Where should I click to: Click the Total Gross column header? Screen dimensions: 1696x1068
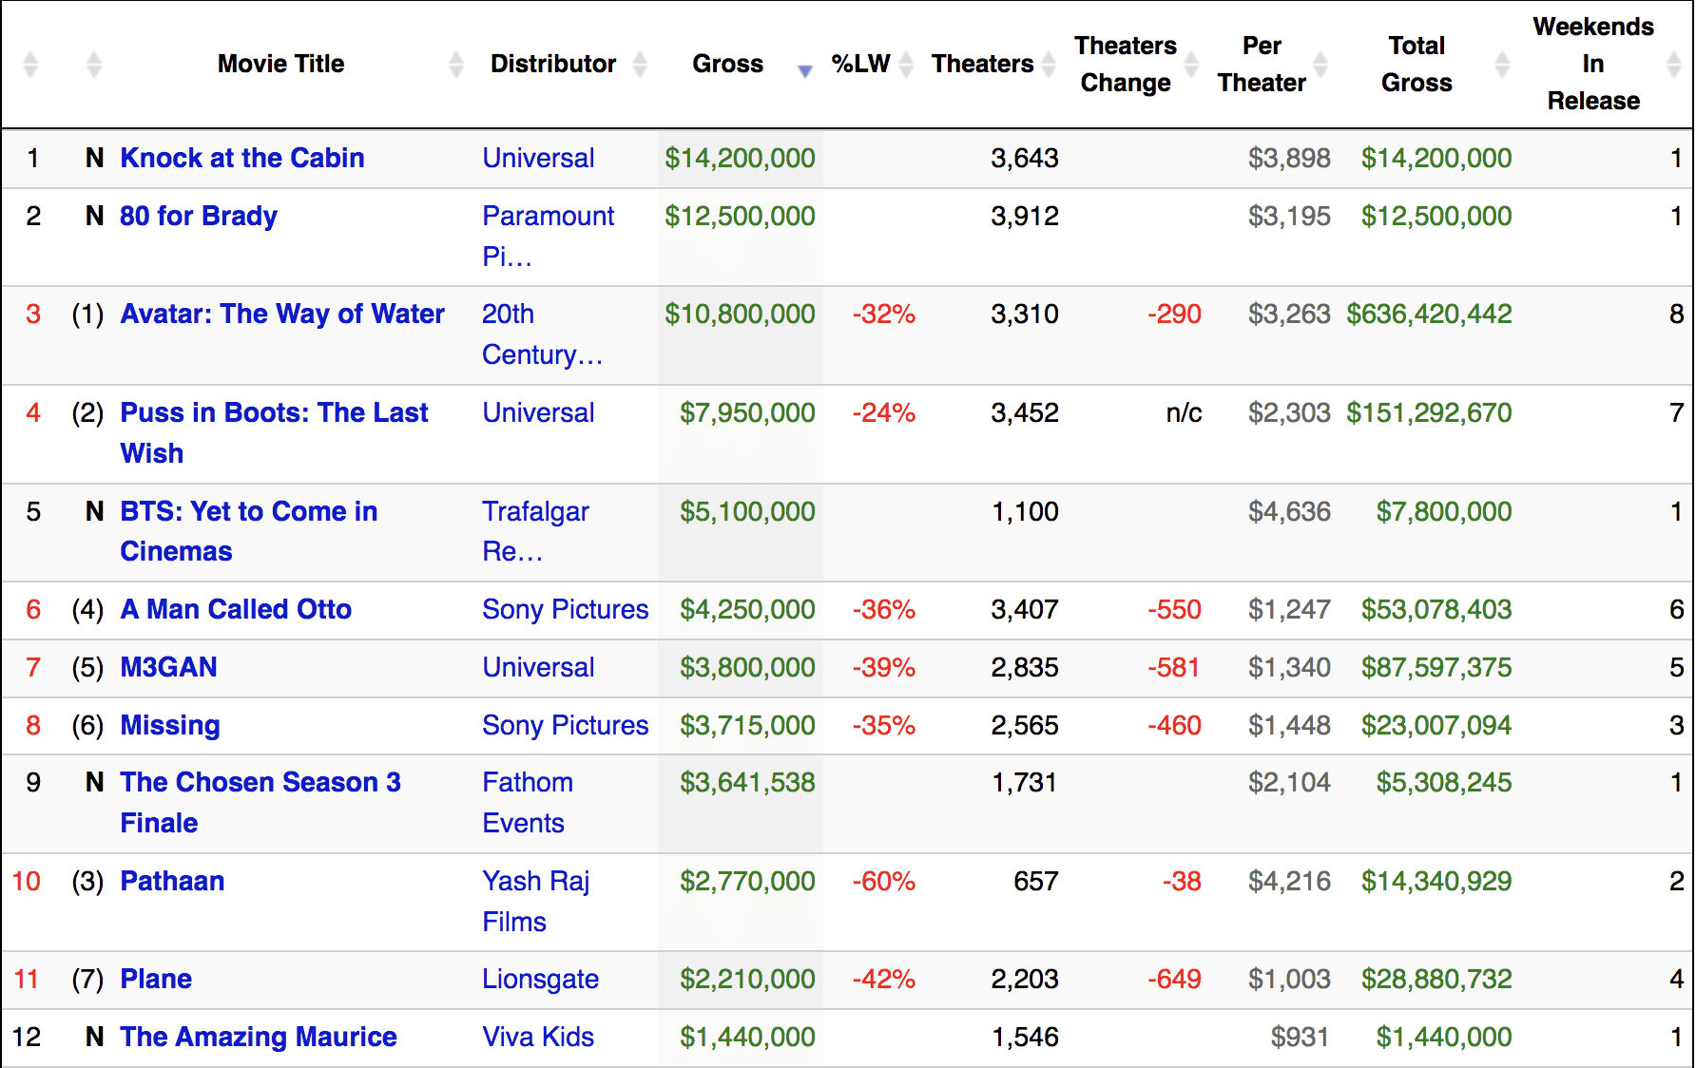click(x=1417, y=64)
